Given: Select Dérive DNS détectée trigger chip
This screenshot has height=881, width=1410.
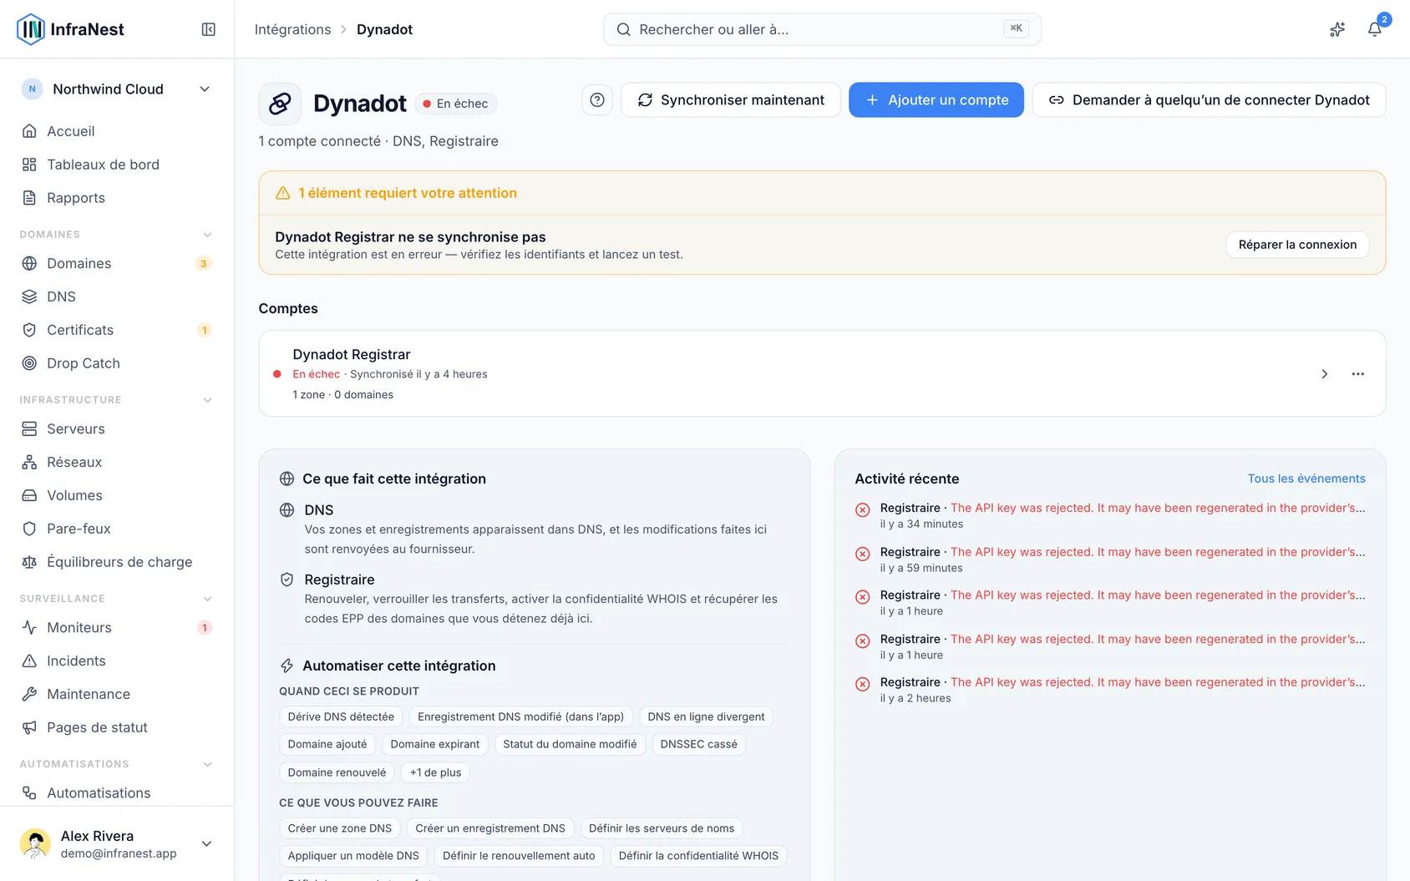Looking at the screenshot, I should pos(341,716).
